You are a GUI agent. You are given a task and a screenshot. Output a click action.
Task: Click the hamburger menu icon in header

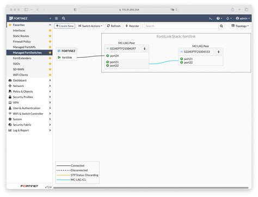[57, 19]
